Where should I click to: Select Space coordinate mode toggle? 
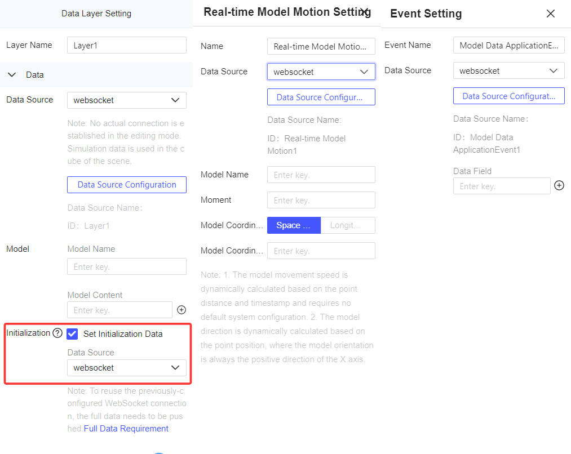(294, 225)
